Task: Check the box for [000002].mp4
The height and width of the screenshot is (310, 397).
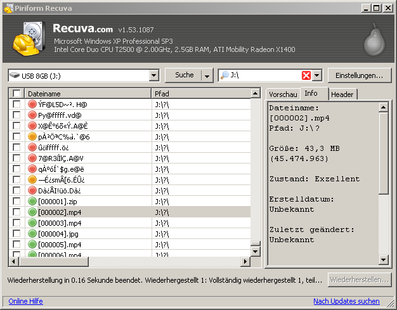Action: pyautogui.click(x=16, y=212)
